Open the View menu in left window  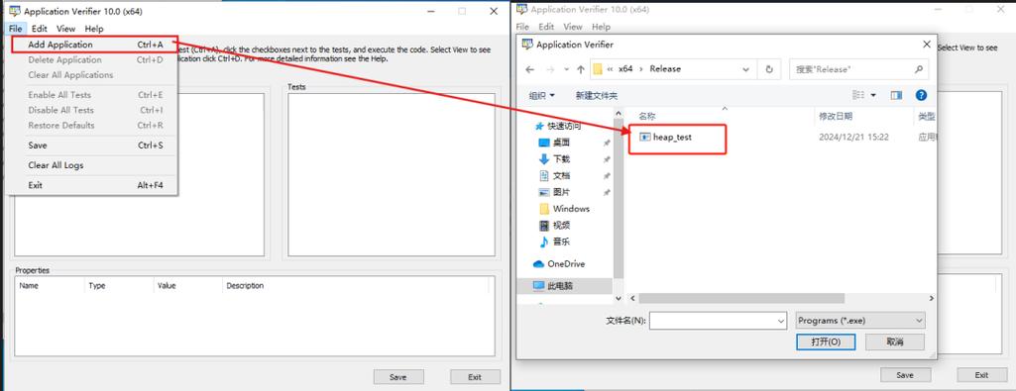(x=65, y=29)
